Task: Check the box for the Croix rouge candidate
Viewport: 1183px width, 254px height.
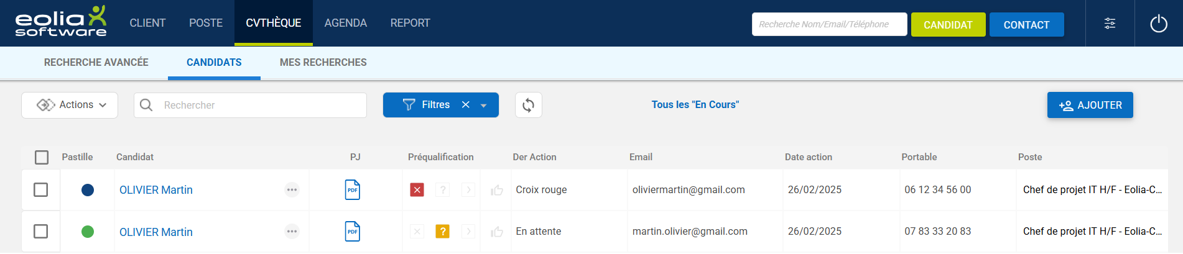Action: (41, 190)
